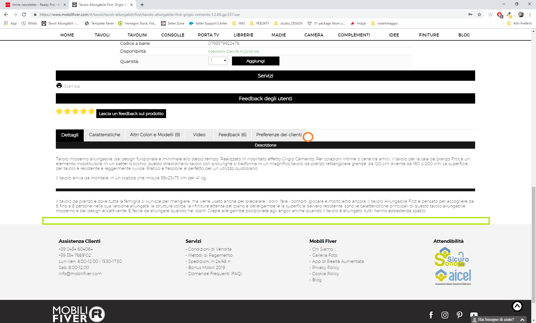This screenshot has width=536, height=323.
Task: Click the scroll-to-top arrow circle icon
Action: tap(517, 306)
